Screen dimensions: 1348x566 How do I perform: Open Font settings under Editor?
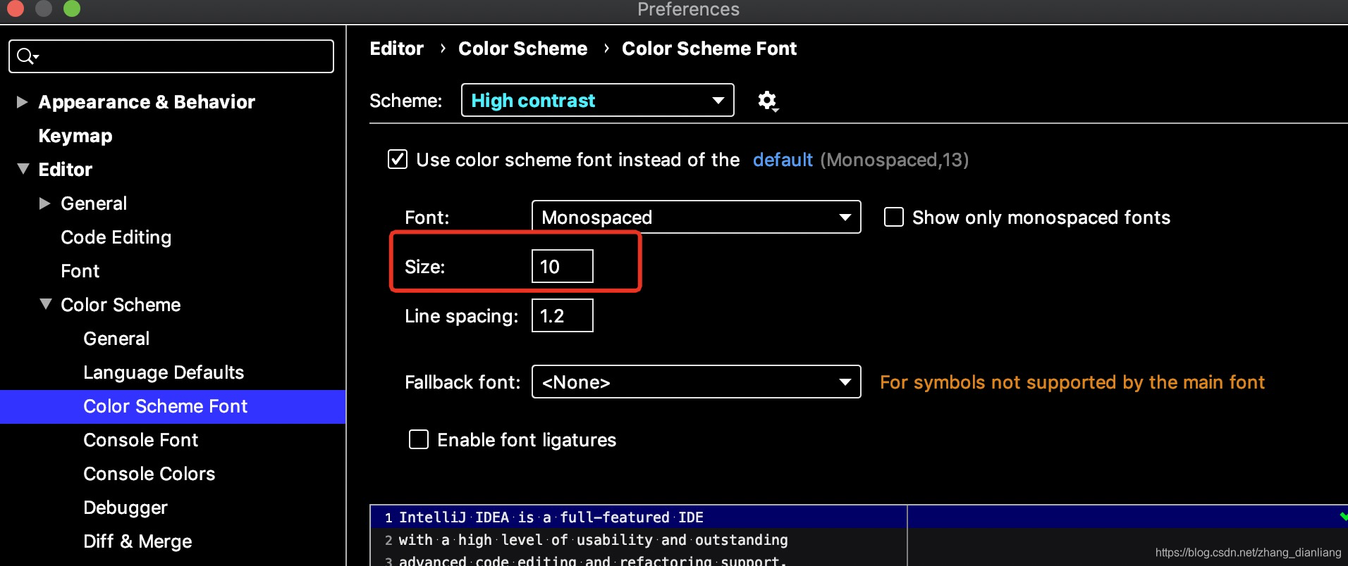[80, 271]
